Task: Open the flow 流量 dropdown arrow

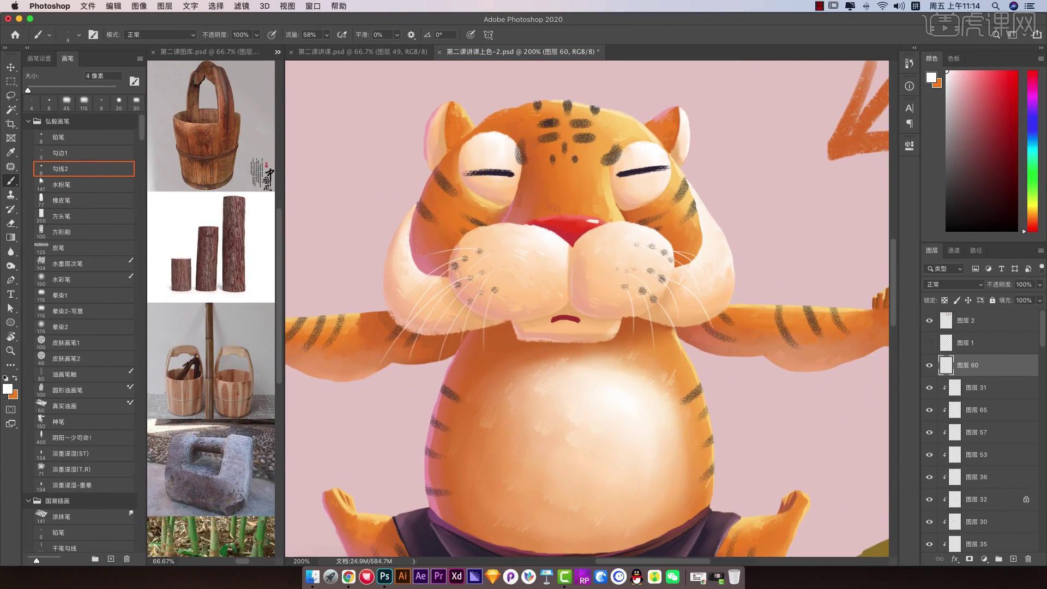Action: pyautogui.click(x=327, y=34)
